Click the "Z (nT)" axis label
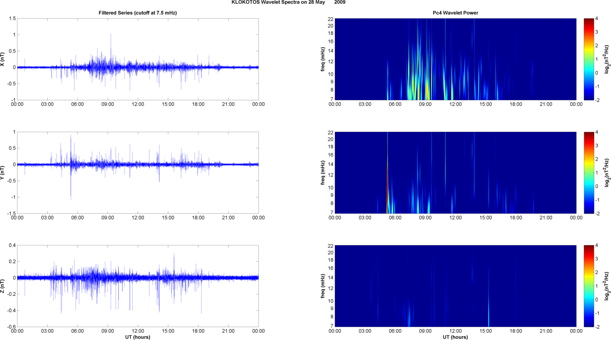Screen dimensions: 611x340 pos(3,286)
